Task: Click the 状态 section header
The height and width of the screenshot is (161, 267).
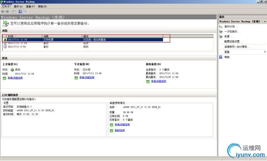Action: tap(5, 58)
